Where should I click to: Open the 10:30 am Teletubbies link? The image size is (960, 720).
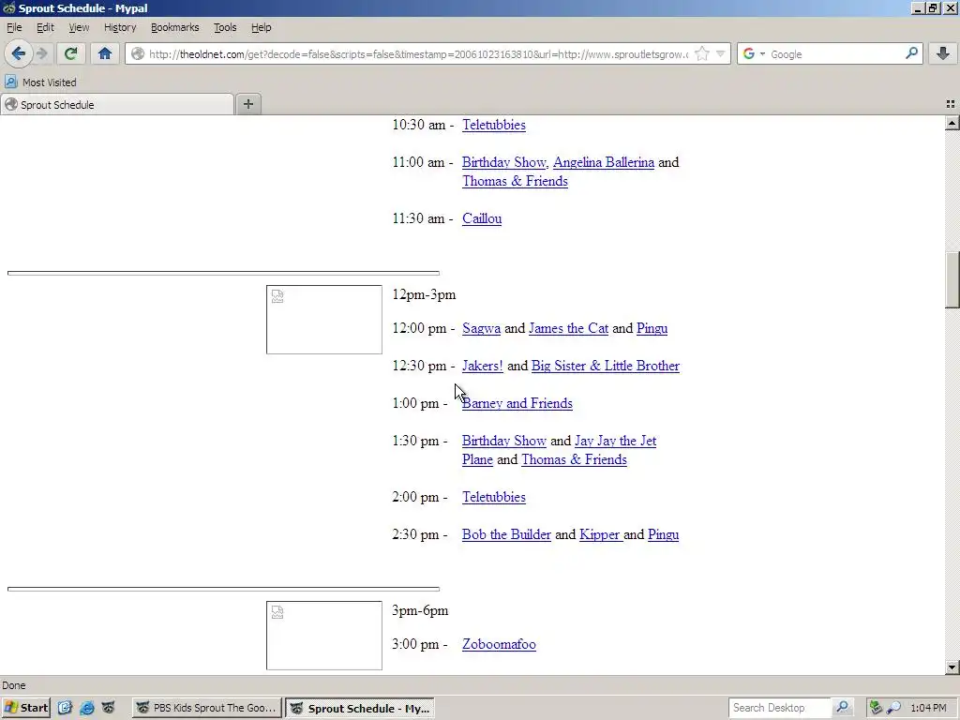tap(493, 125)
